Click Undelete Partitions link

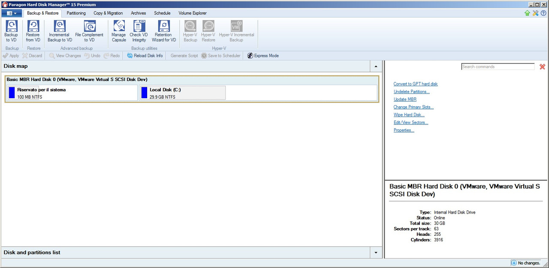[x=412, y=92]
